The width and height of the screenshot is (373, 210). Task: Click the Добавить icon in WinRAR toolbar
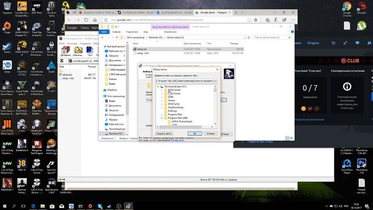65,51
